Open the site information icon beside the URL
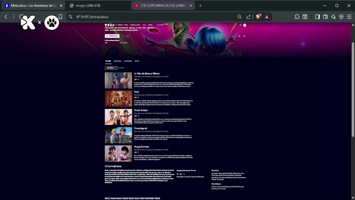355x200 pixels. 70,17
